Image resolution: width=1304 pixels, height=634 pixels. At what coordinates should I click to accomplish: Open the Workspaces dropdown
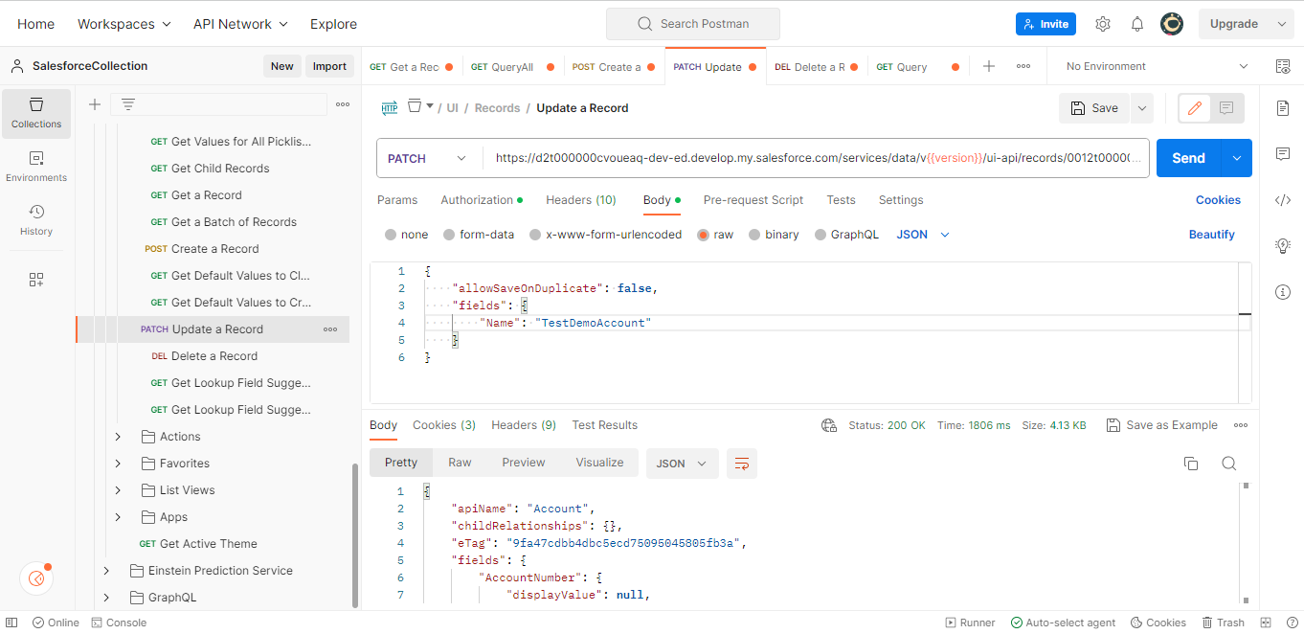point(124,24)
